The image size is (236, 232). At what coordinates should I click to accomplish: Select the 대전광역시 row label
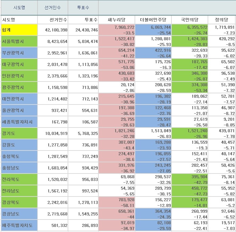point(19,99)
